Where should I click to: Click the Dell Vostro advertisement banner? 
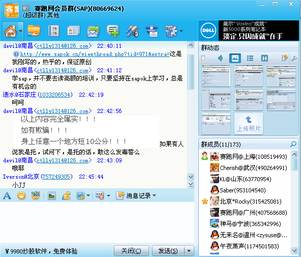pos(249,31)
